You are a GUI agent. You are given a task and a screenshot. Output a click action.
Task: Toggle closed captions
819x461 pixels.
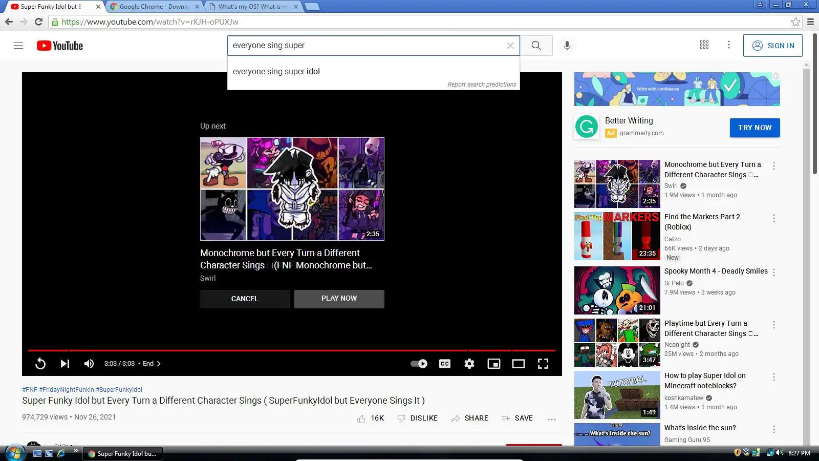click(445, 364)
